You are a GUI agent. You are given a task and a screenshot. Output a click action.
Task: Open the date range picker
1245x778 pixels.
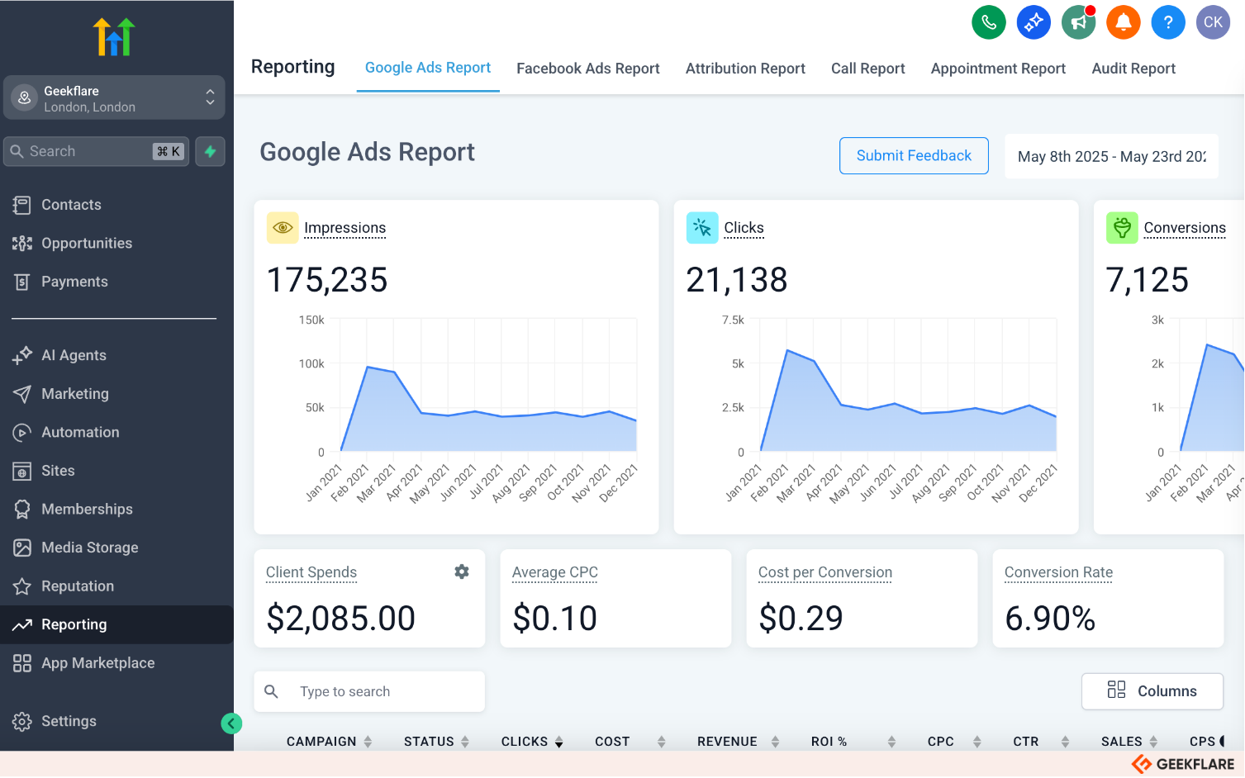tap(1112, 156)
